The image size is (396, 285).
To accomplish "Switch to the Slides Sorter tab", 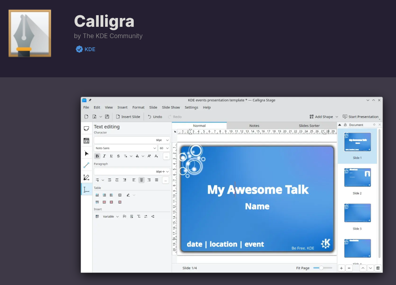I will (x=309, y=126).
